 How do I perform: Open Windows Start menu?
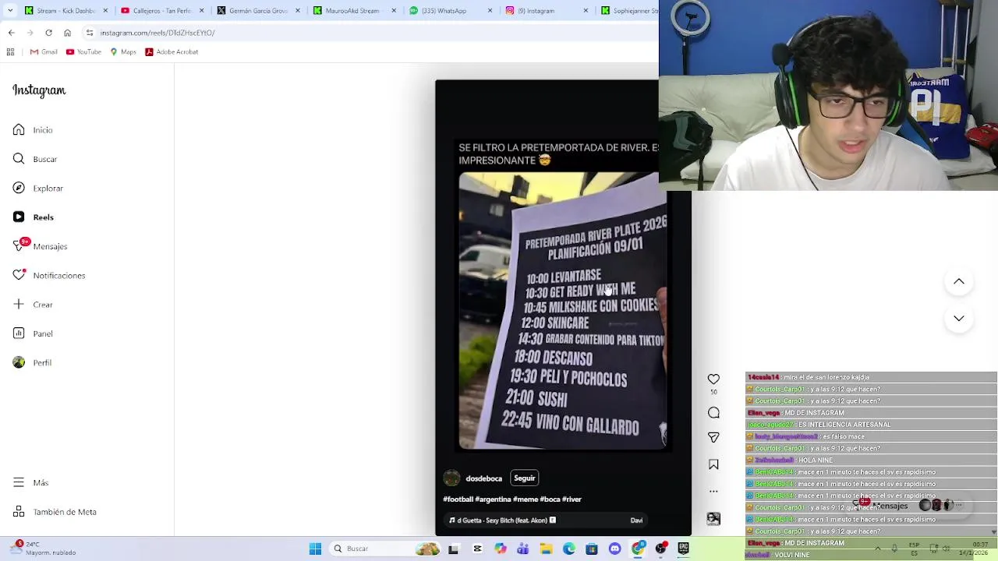(315, 549)
